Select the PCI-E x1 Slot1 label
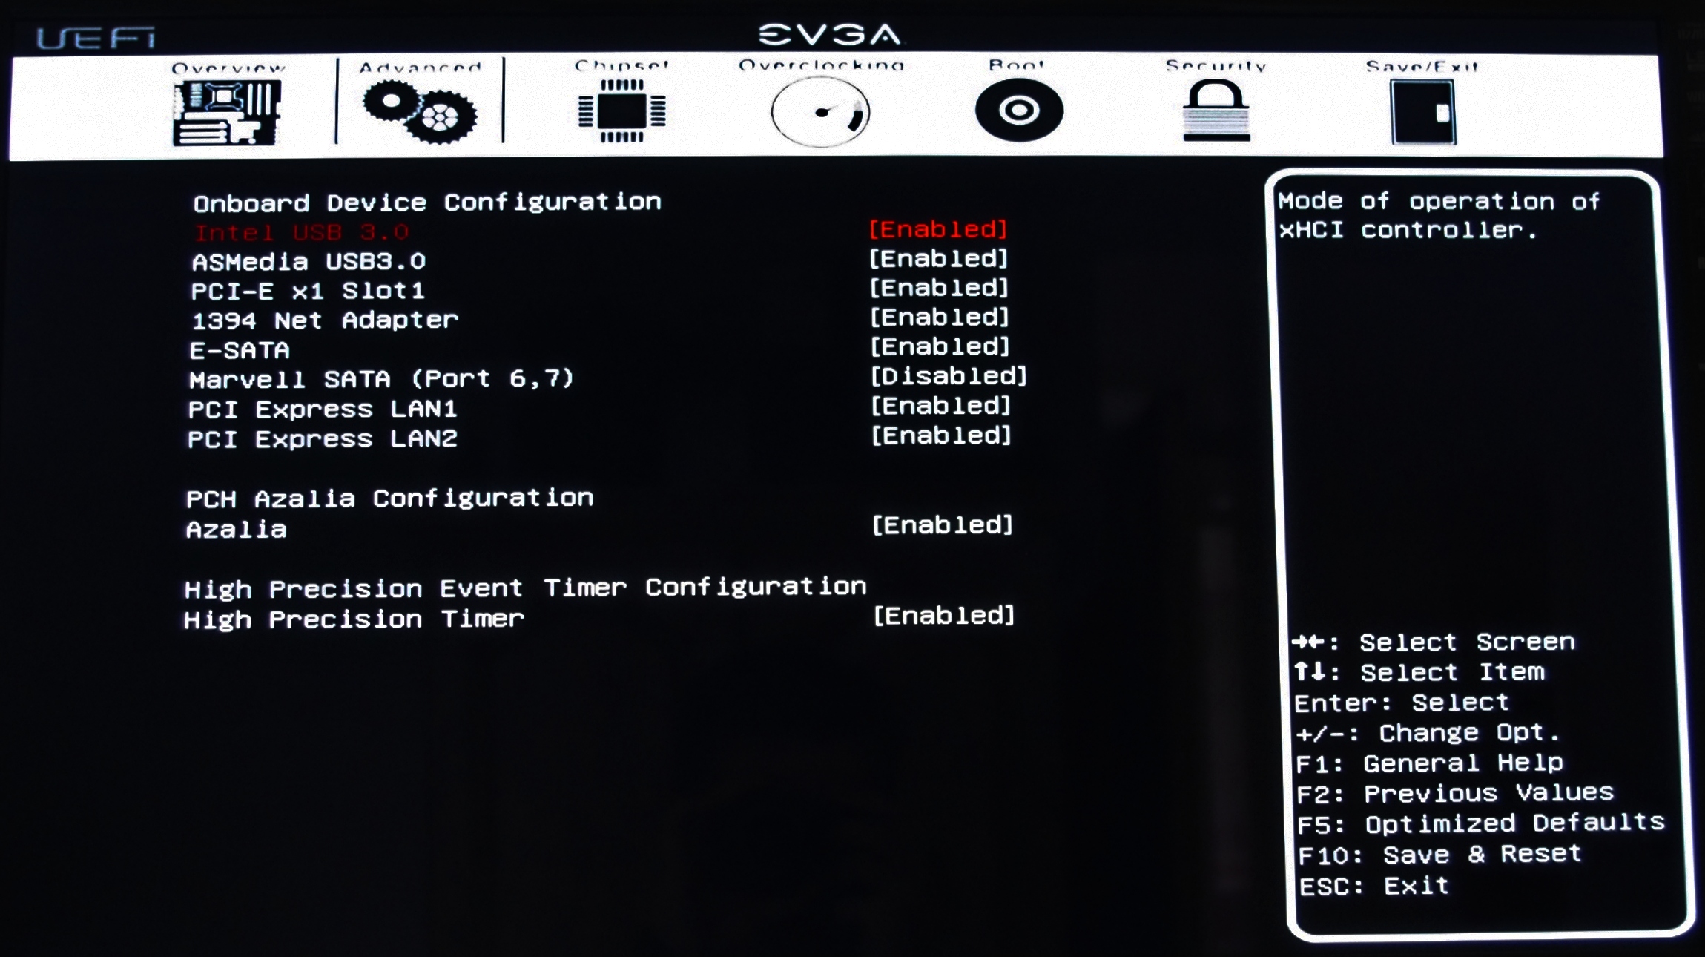Screen dimensions: 1705x957 point(308,291)
